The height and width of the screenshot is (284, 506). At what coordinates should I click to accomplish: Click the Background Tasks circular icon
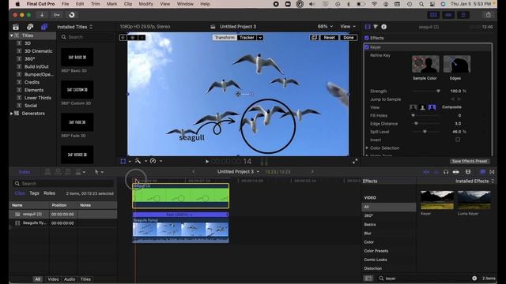click(72, 15)
